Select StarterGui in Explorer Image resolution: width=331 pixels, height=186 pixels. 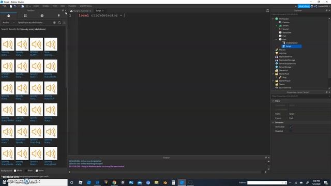pyautogui.click(x=283, y=70)
